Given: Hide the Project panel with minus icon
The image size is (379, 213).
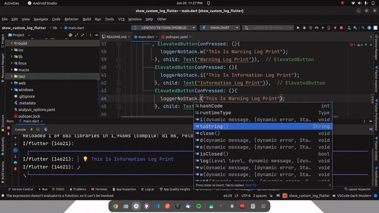Looking at the screenshot, I should (x=97, y=35).
